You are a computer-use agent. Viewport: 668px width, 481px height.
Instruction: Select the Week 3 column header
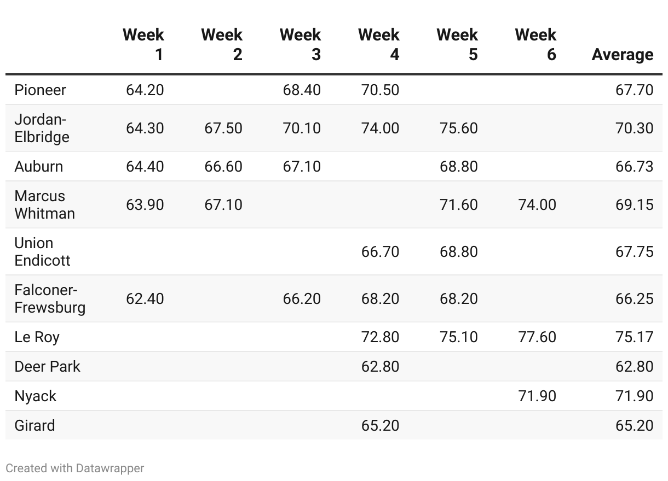[x=300, y=44]
